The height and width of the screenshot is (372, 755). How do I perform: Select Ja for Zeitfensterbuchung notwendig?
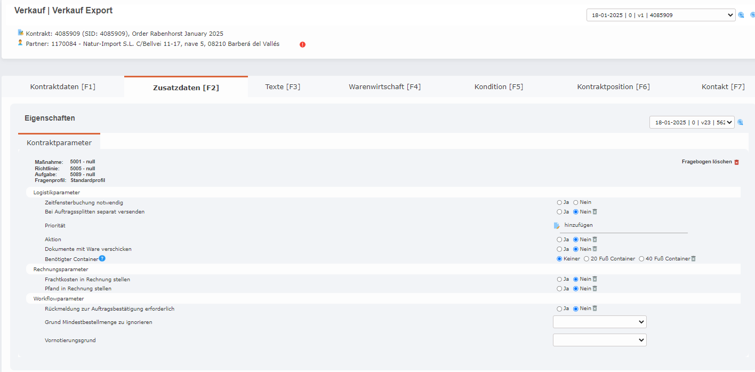click(559, 203)
